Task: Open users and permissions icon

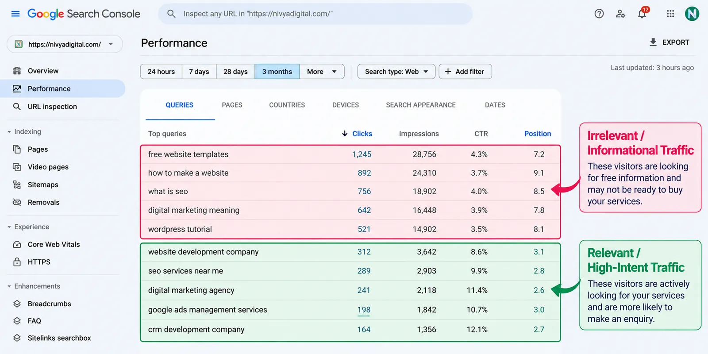Action: [620, 14]
